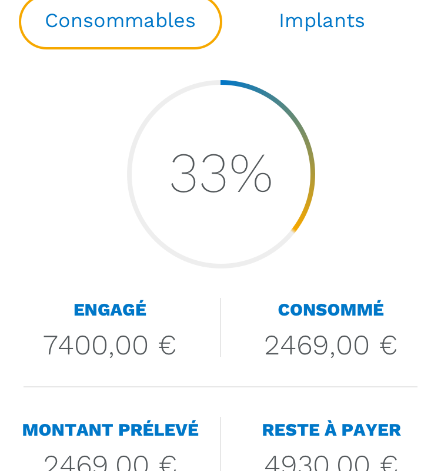Click the horizontal divider below the ENGAGÉ row
The image size is (441, 471).
[220, 387]
